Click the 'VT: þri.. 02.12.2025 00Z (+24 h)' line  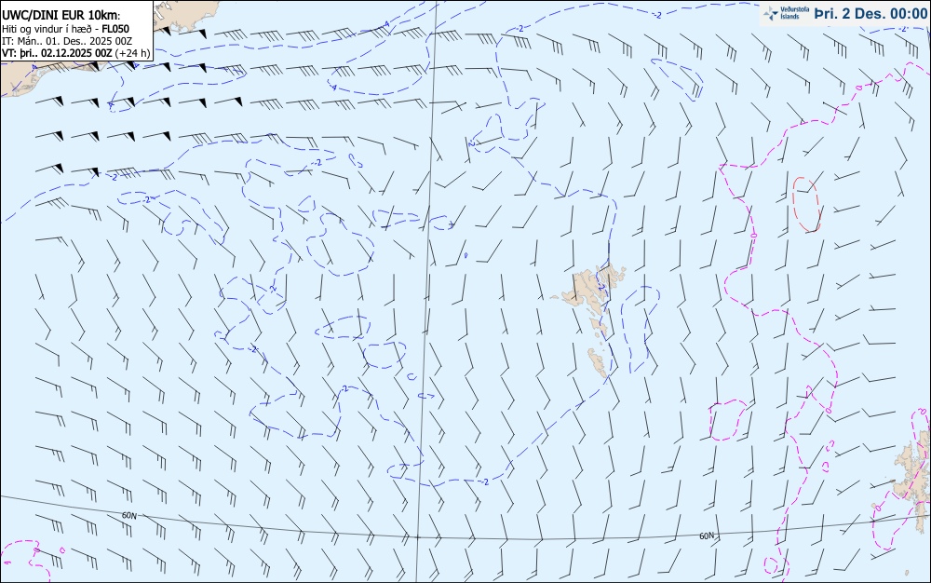pyautogui.click(x=76, y=53)
